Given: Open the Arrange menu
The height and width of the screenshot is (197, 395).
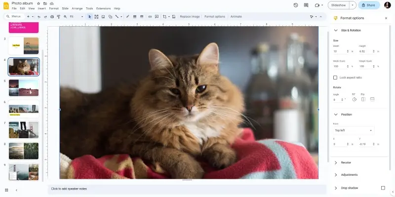Looking at the screenshot, I should [77, 8].
